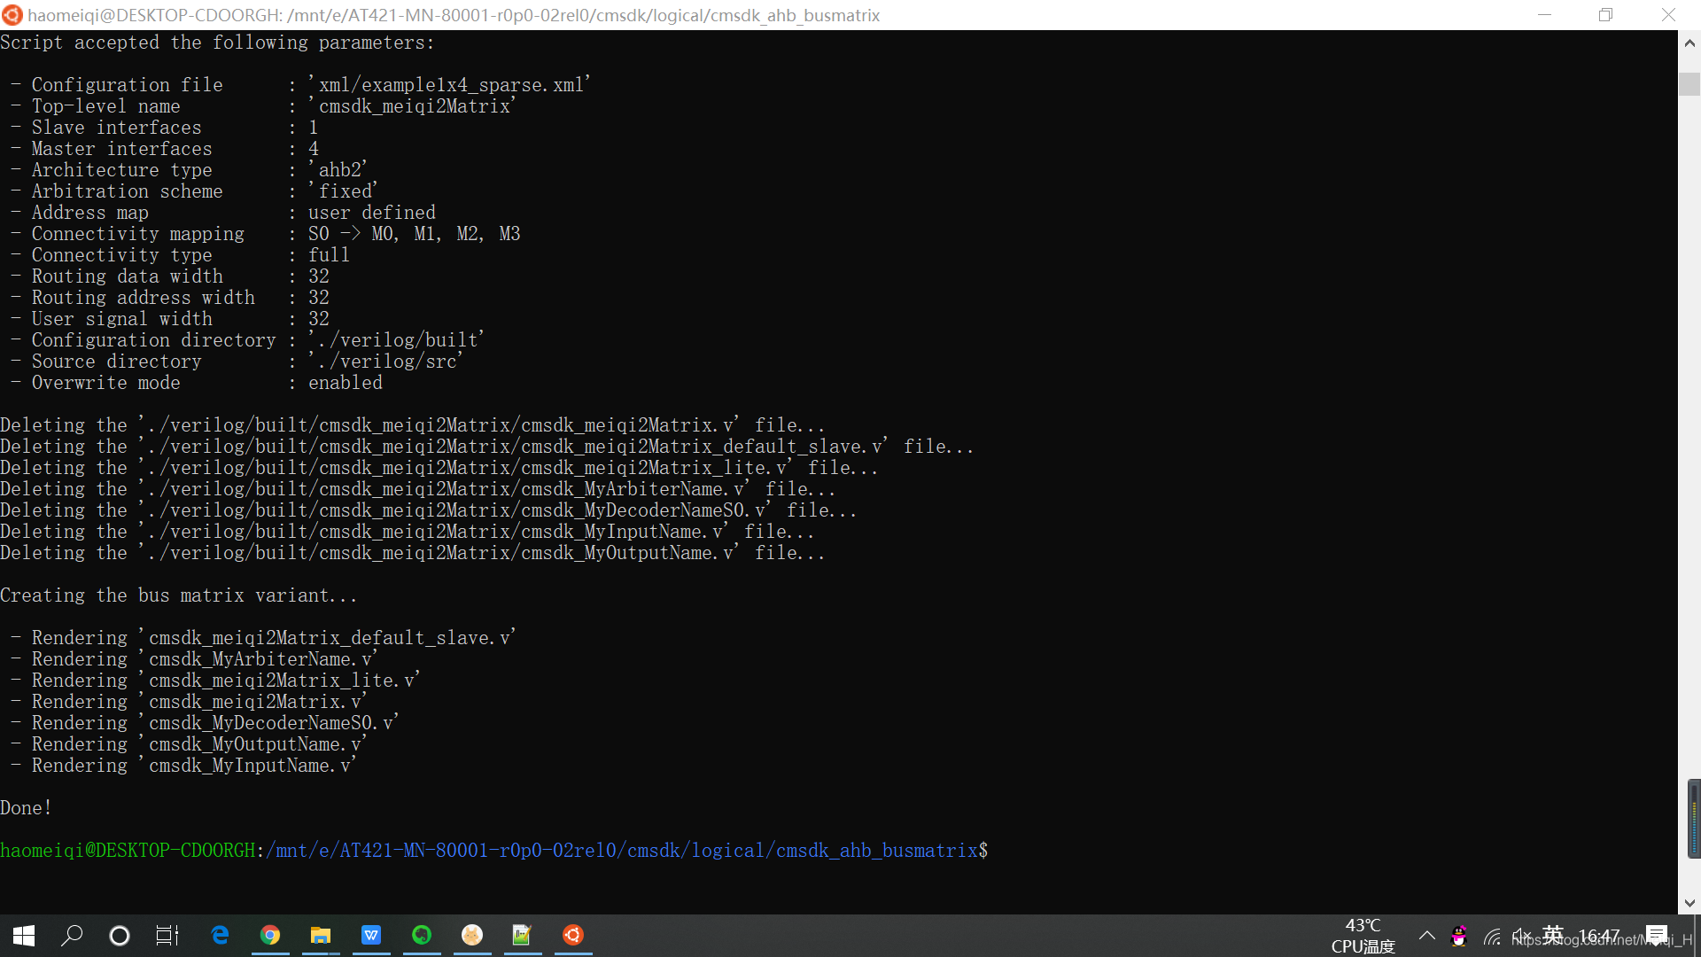The width and height of the screenshot is (1701, 957).
Task: Click the Architecture type 'ahb2' value
Action: [x=338, y=170]
